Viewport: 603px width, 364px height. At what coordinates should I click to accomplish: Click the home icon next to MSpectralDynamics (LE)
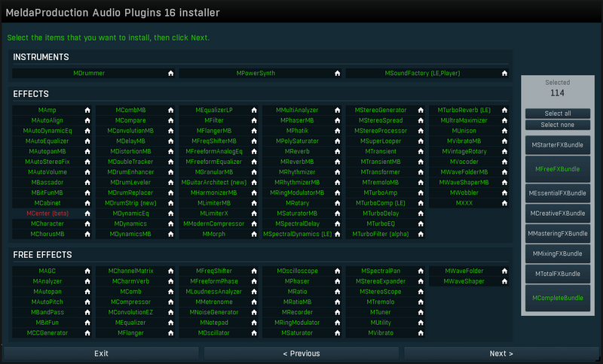click(337, 234)
